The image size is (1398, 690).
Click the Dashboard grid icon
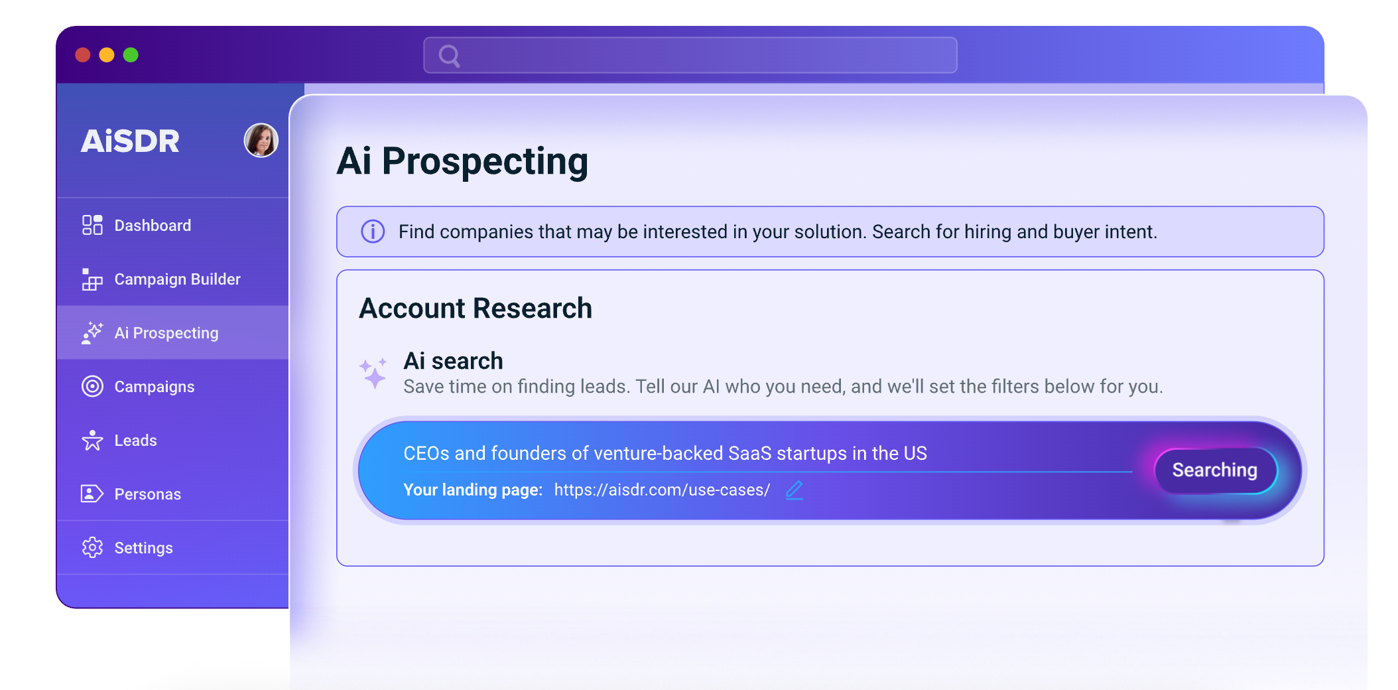(92, 225)
